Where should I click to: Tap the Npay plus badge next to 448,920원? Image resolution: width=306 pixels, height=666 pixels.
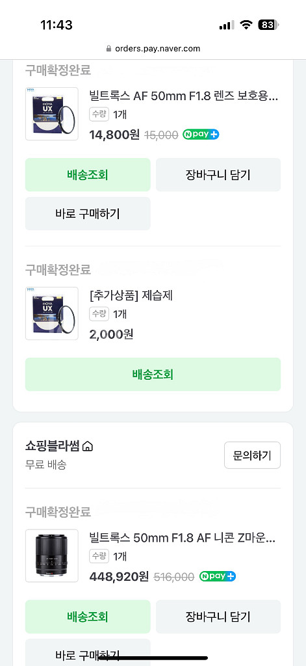click(218, 576)
